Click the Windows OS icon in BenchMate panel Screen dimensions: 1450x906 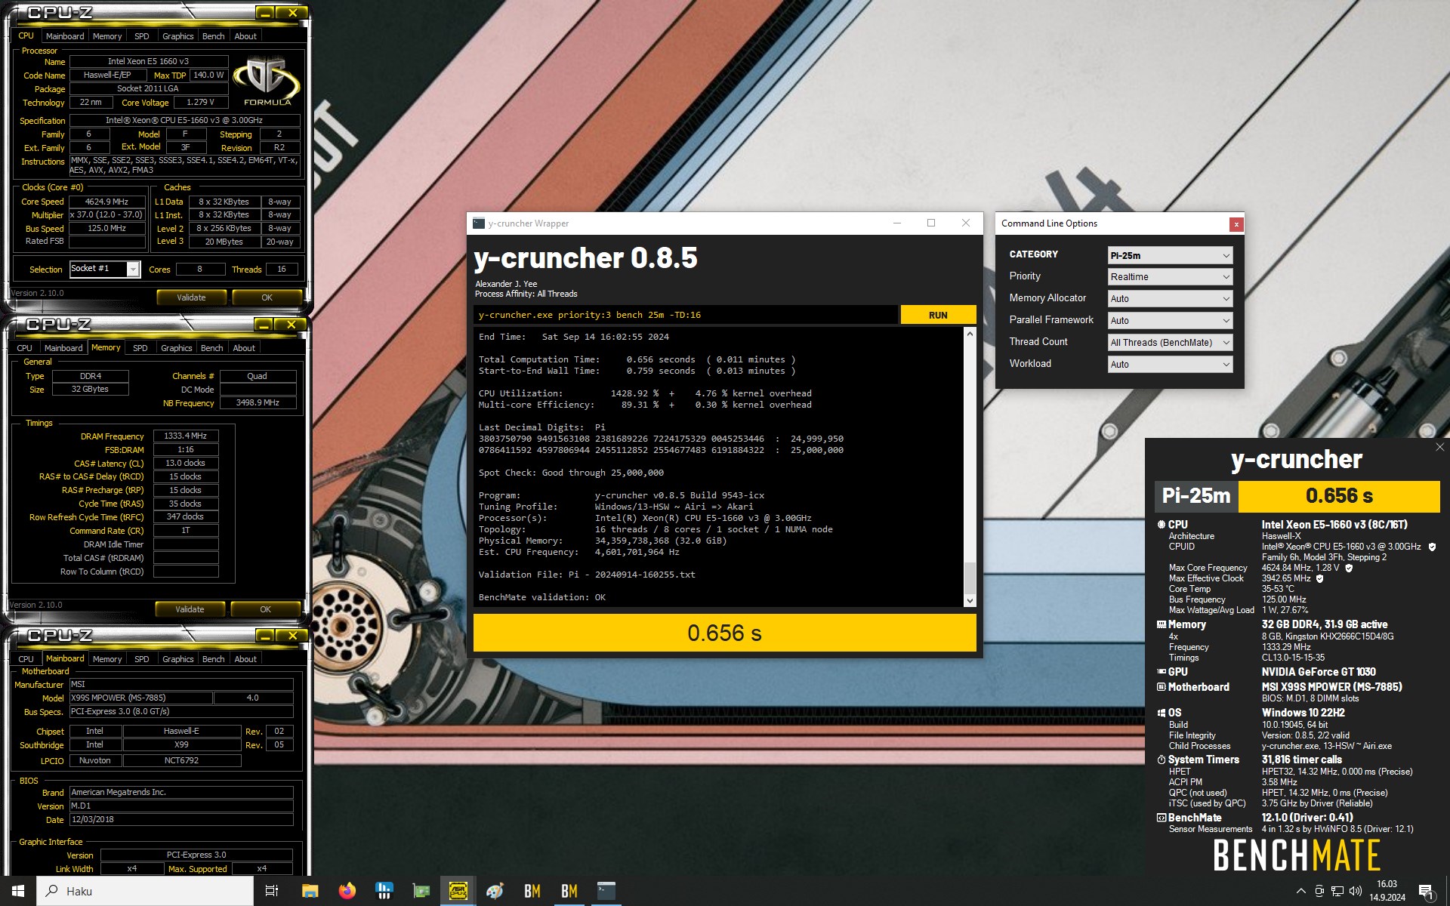(1162, 713)
